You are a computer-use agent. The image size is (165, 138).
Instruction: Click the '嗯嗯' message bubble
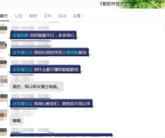pos(17,121)
